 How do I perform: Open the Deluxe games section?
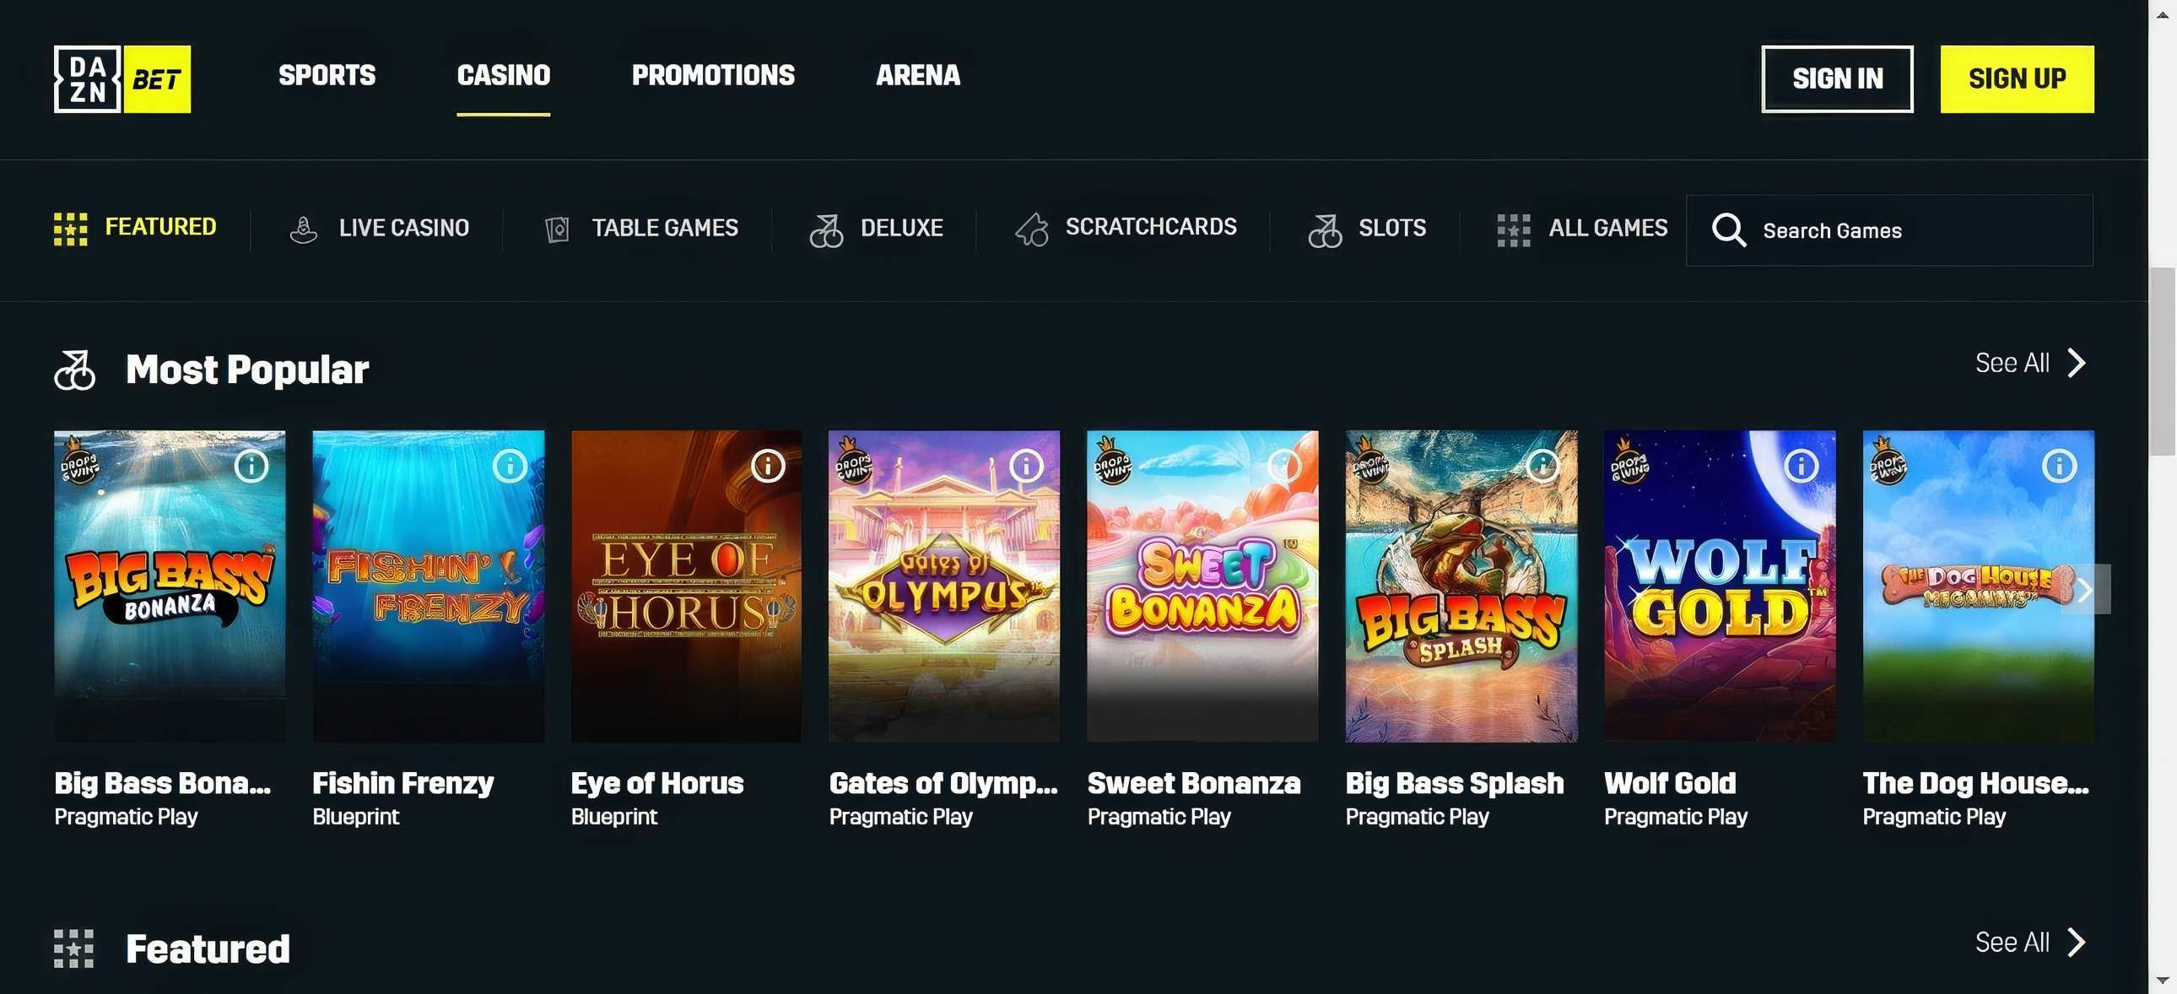829,228
